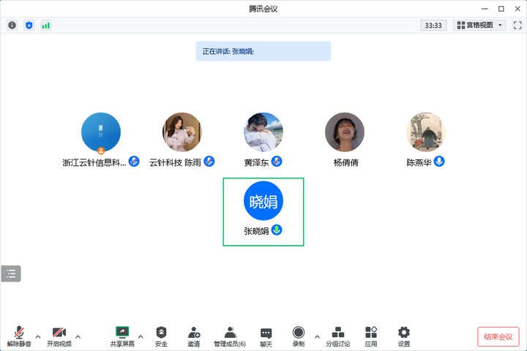Open 管理成员(6) member management
Screen dimensions: 527x351
coord(230,336)
